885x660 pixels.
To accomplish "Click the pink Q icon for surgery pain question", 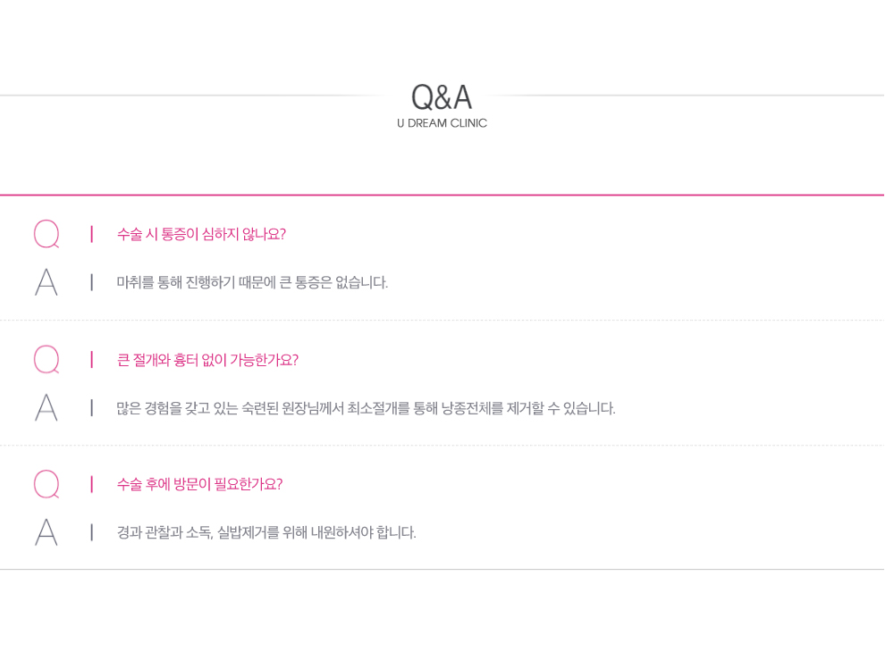I will [46, 234].
